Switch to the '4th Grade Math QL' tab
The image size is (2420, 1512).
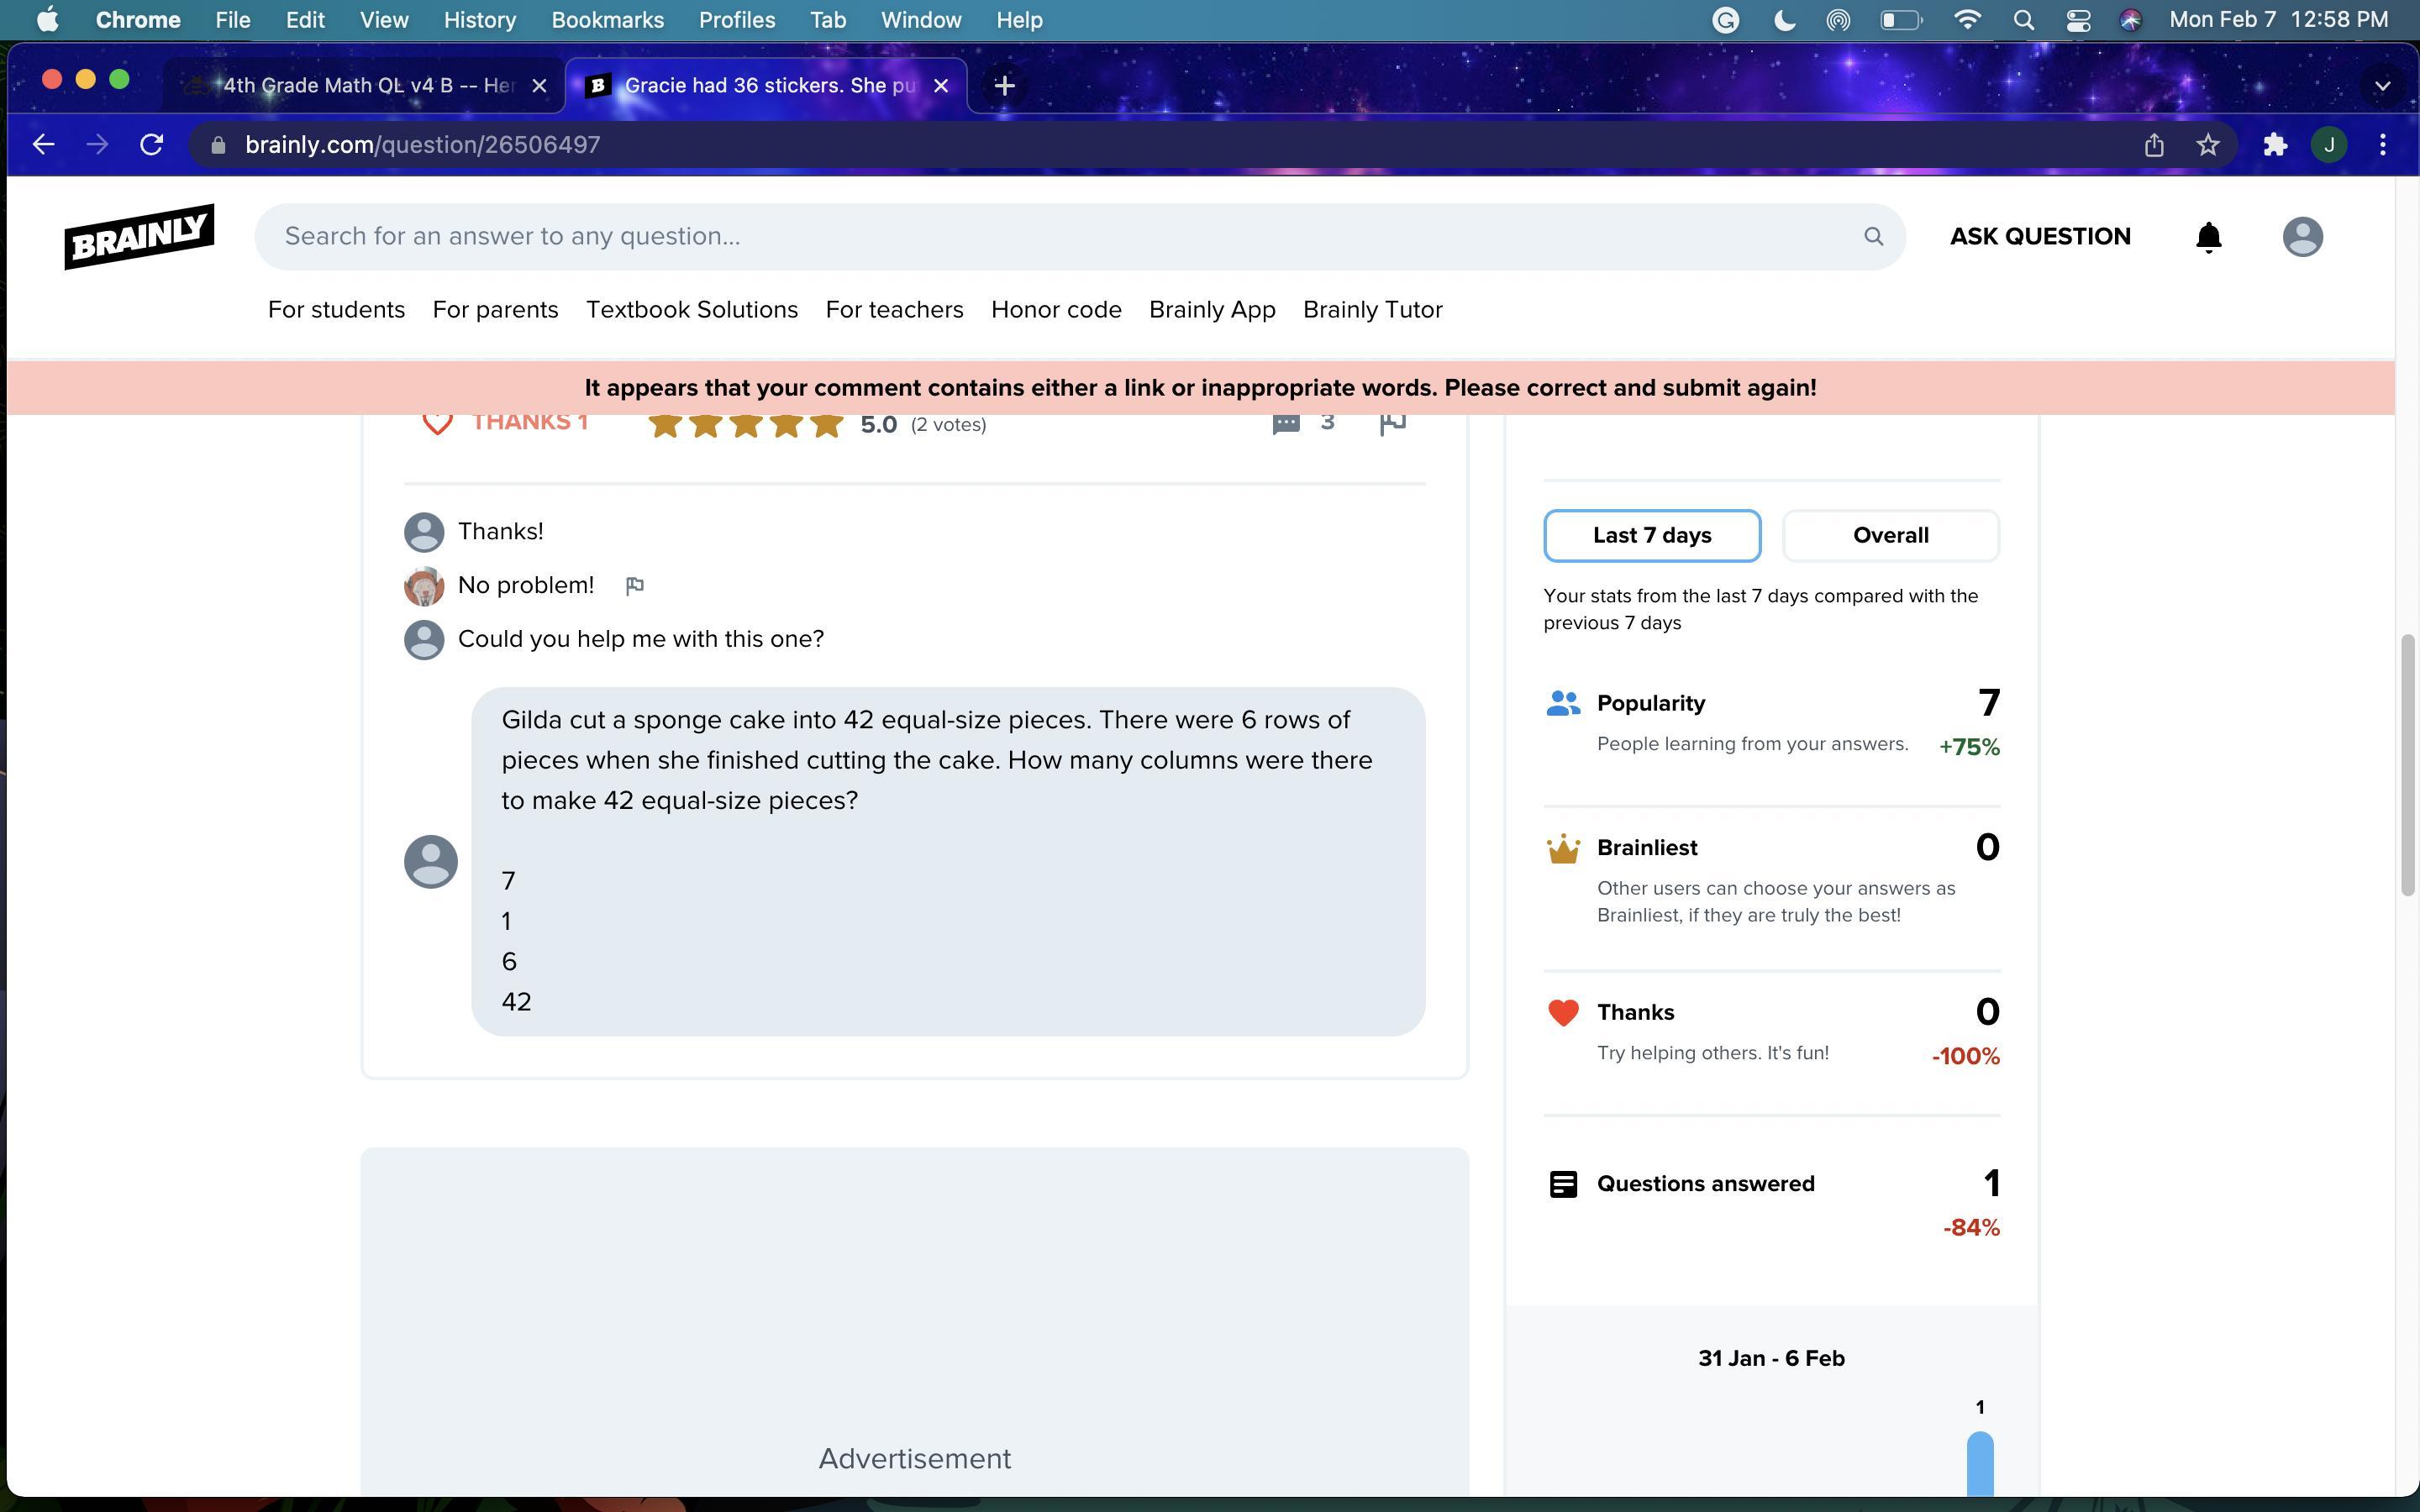point(366,86)
